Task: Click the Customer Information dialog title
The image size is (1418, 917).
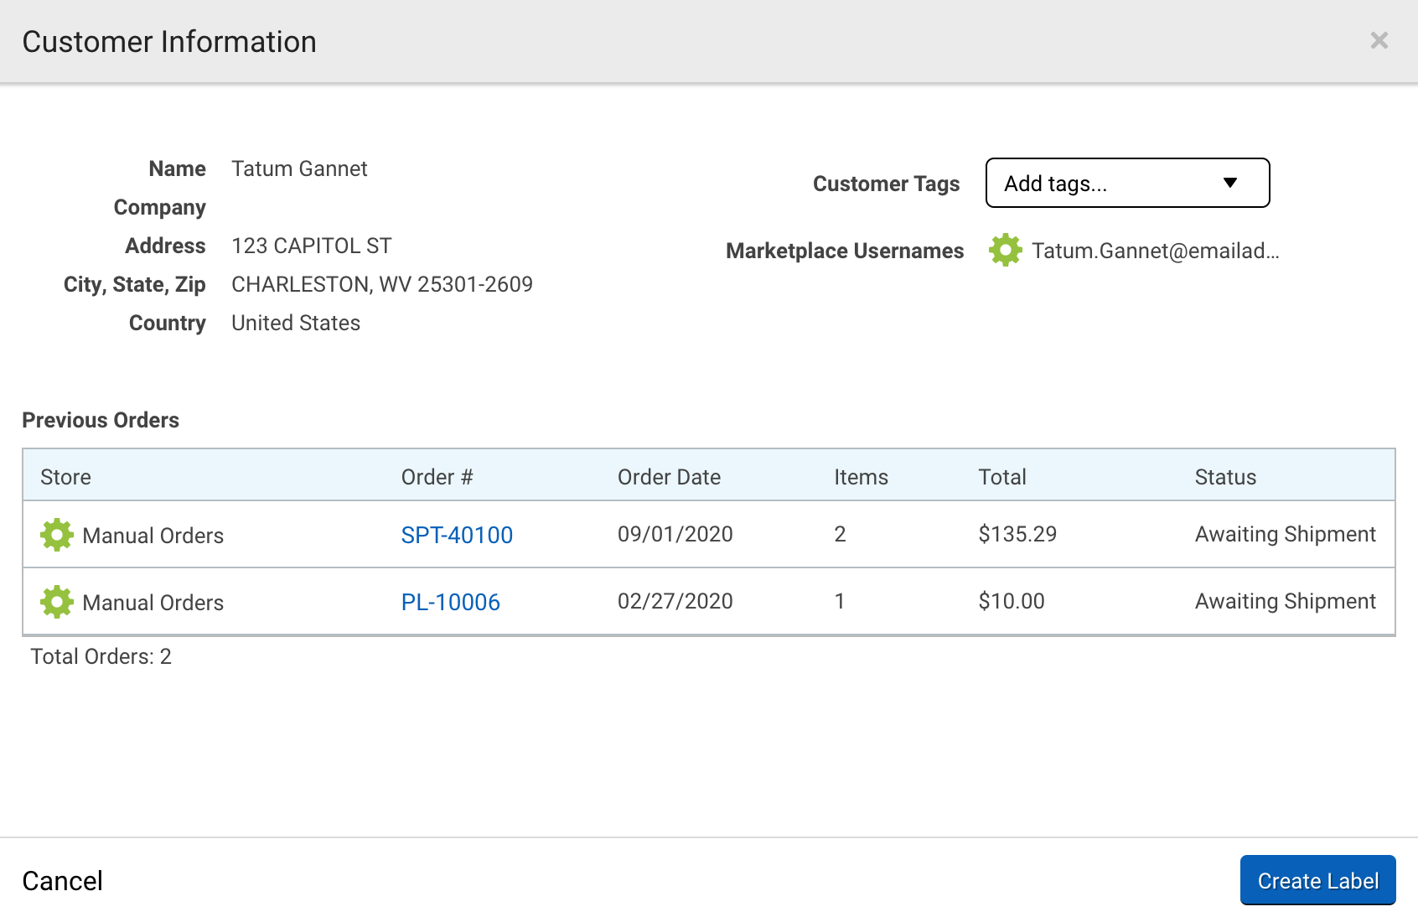Action: point(169,42)
